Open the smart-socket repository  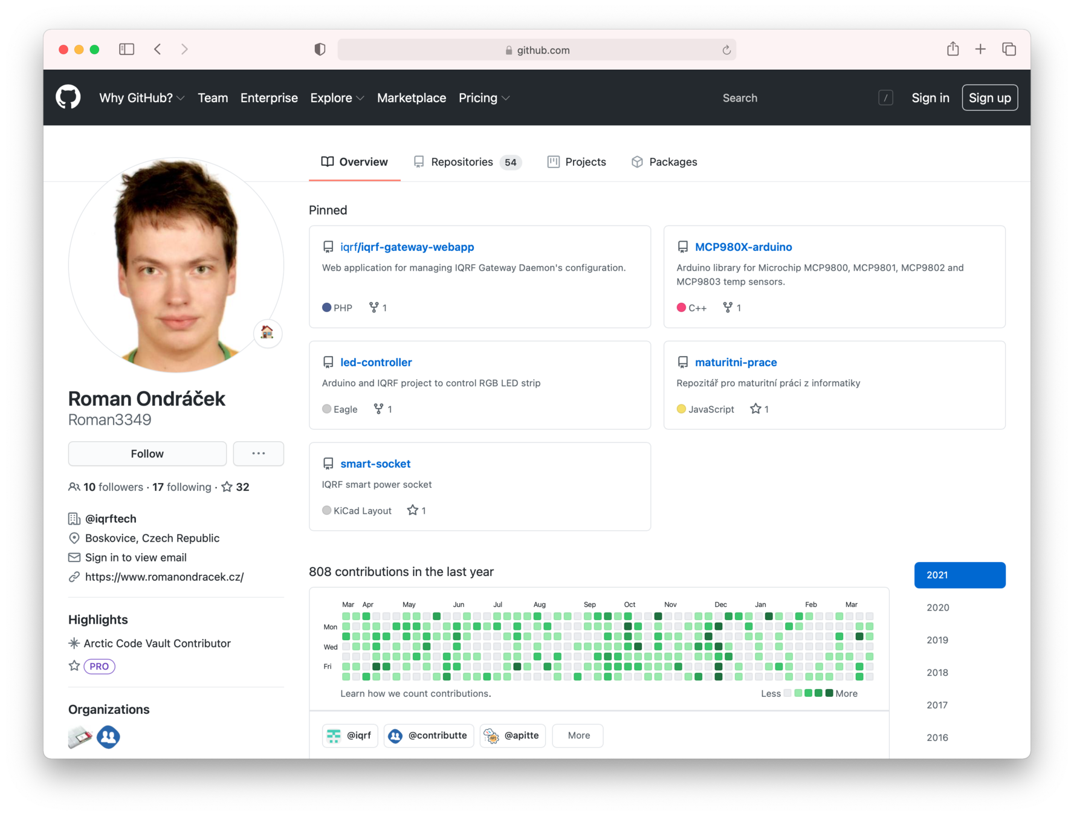point(375,464)
